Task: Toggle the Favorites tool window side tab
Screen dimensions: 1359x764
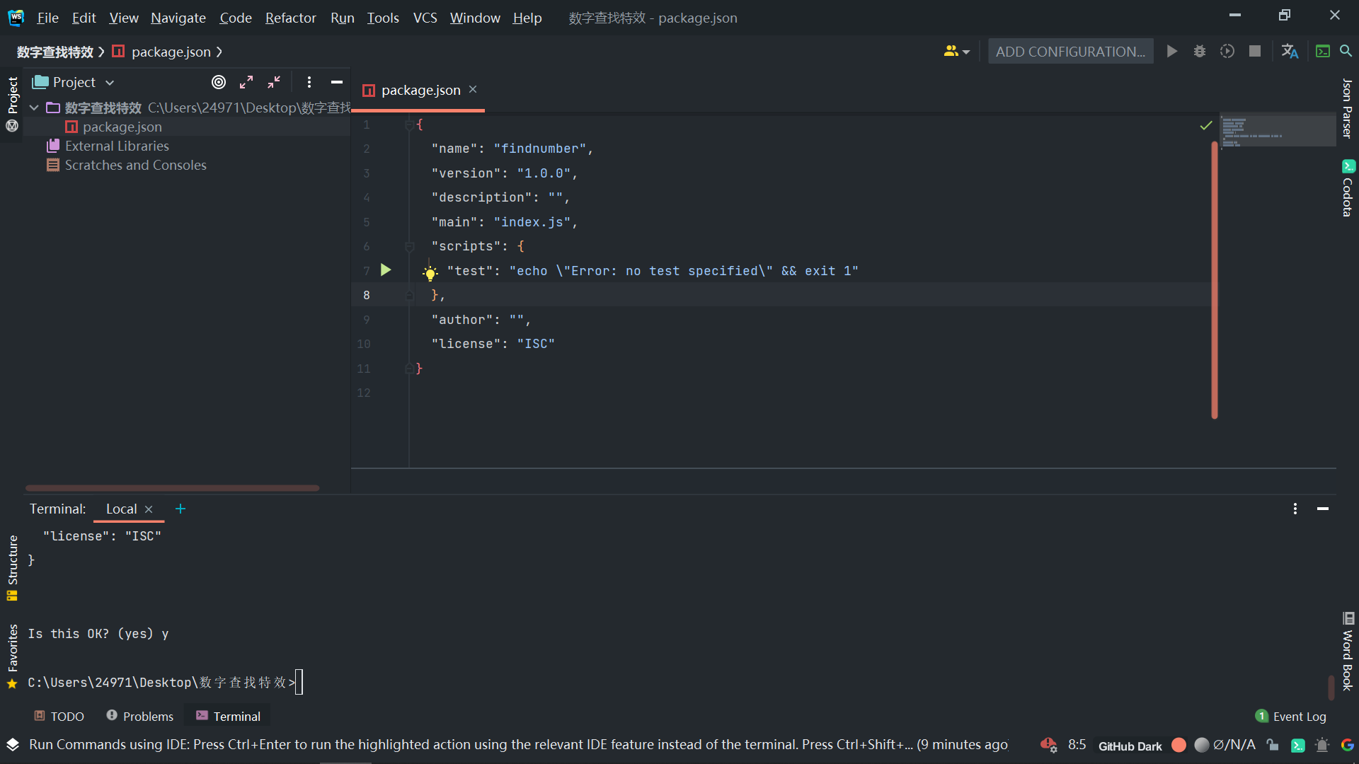Action: pos(12,648)
